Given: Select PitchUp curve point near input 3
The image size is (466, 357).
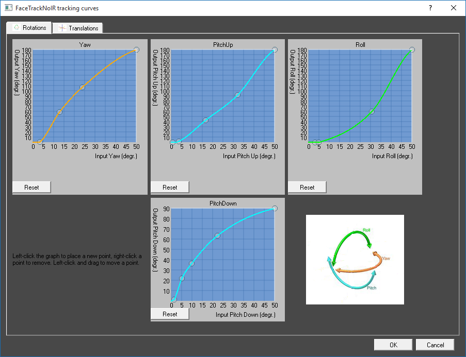Looking at the screenshot, I should (x=179, y=141).
